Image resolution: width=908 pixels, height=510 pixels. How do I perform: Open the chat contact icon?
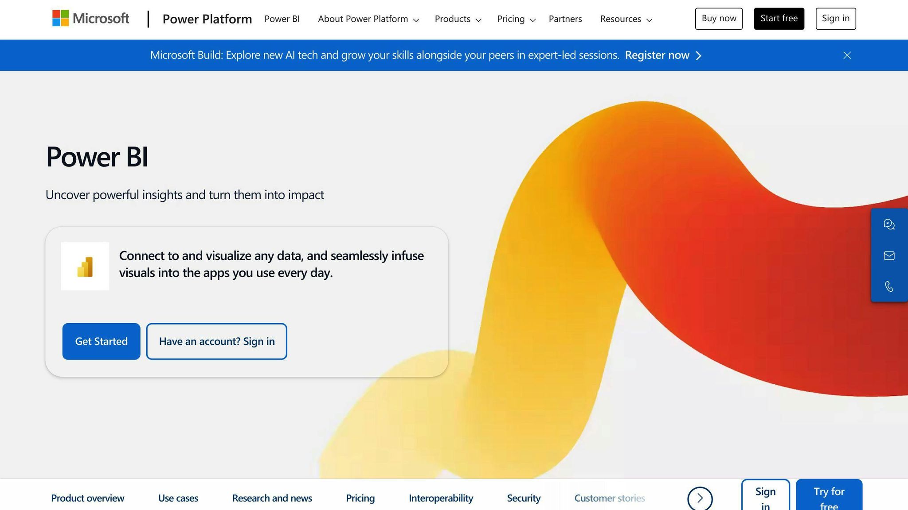point(888,224)
